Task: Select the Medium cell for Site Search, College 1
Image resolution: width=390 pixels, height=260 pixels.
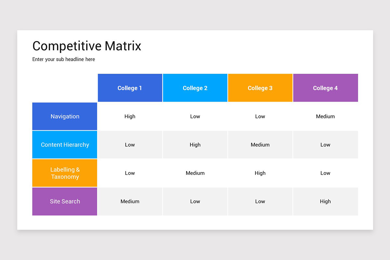Action: point(130,201)
